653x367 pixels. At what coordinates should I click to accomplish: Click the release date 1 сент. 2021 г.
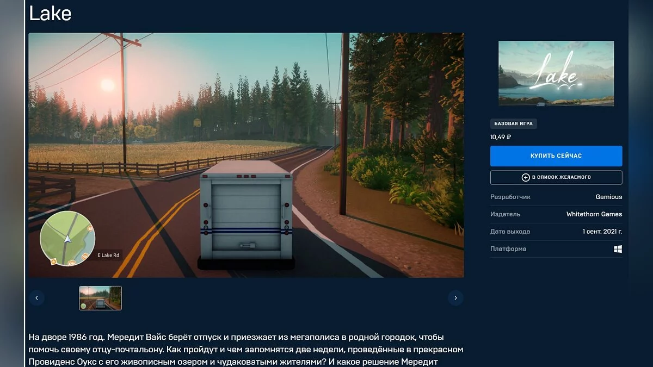[x=602, y=232]
